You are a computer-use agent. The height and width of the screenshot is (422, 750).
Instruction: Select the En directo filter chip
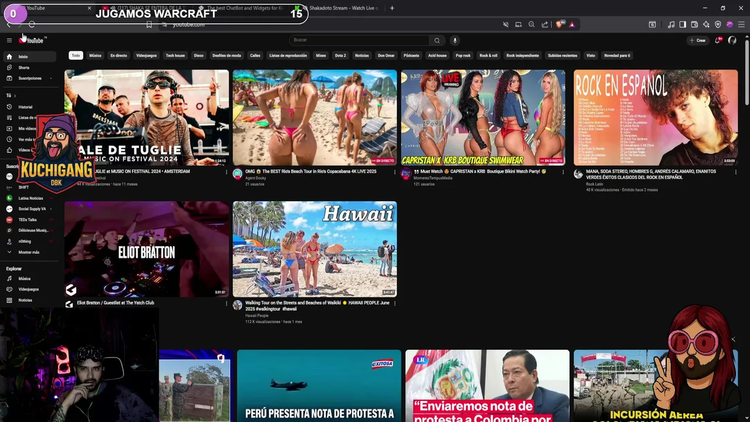point(118,56)
